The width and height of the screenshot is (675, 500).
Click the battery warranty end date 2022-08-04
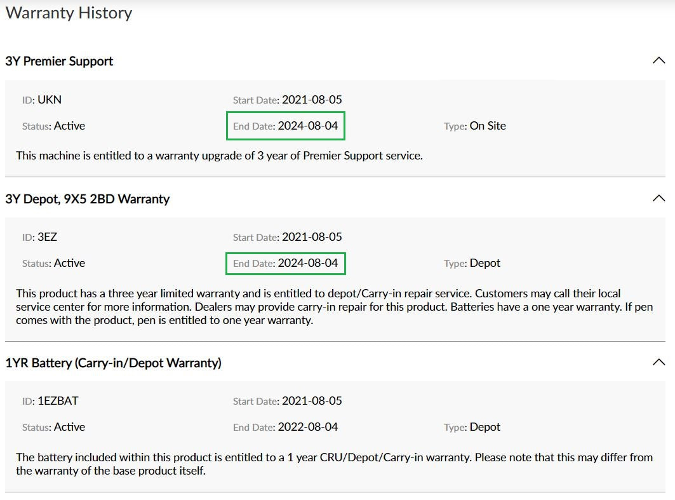[x=307, y=427]
